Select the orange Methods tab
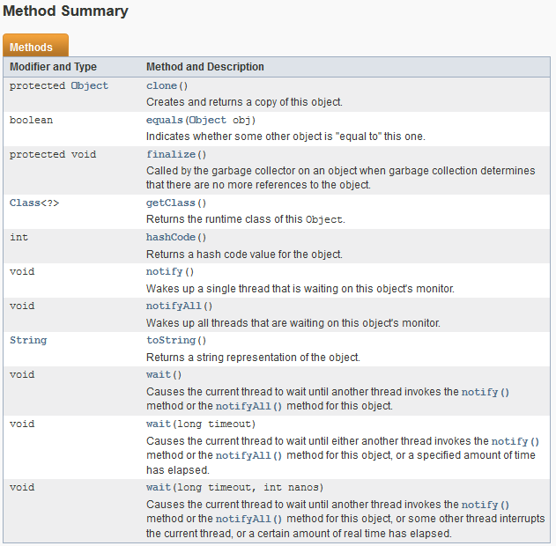 35,45
